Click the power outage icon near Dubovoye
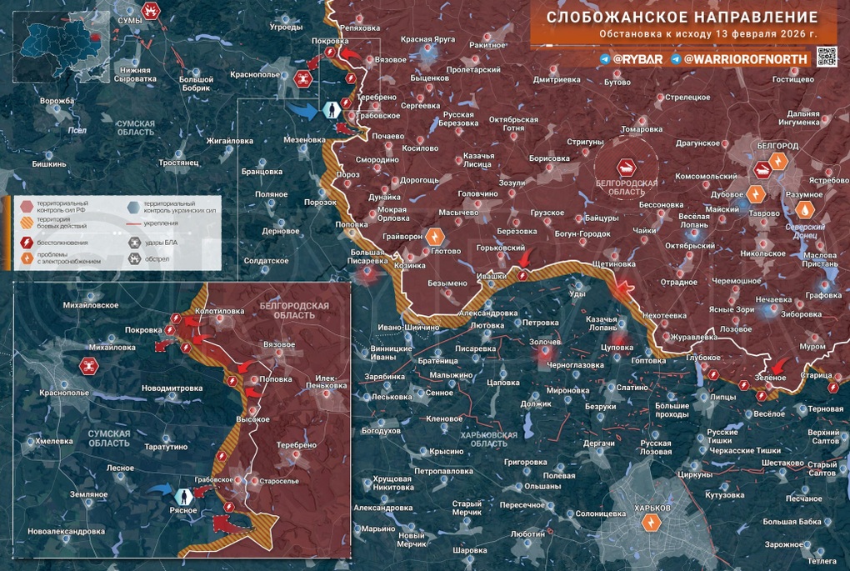Viewport: 850px width, 571px height. point(757,193)
